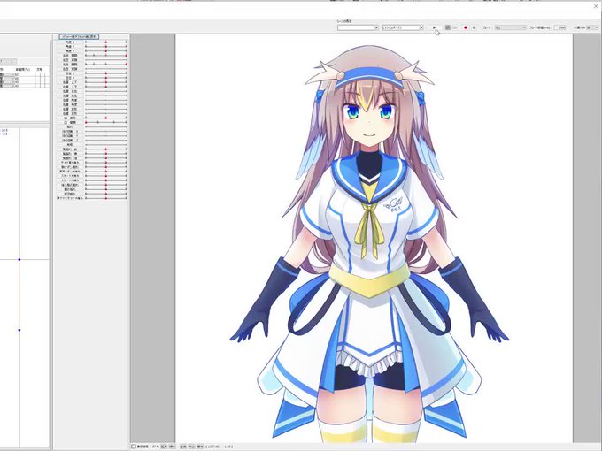602x451 pixels.
Task: Click the 左目 開閉 slider's red endpoint
Action: click(126, 55)
